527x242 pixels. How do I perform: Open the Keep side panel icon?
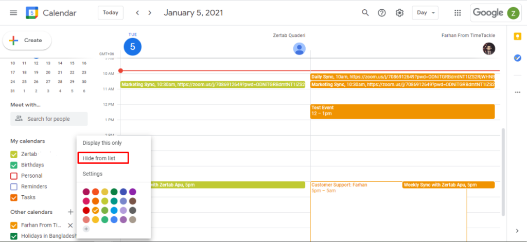coord(517,36)
